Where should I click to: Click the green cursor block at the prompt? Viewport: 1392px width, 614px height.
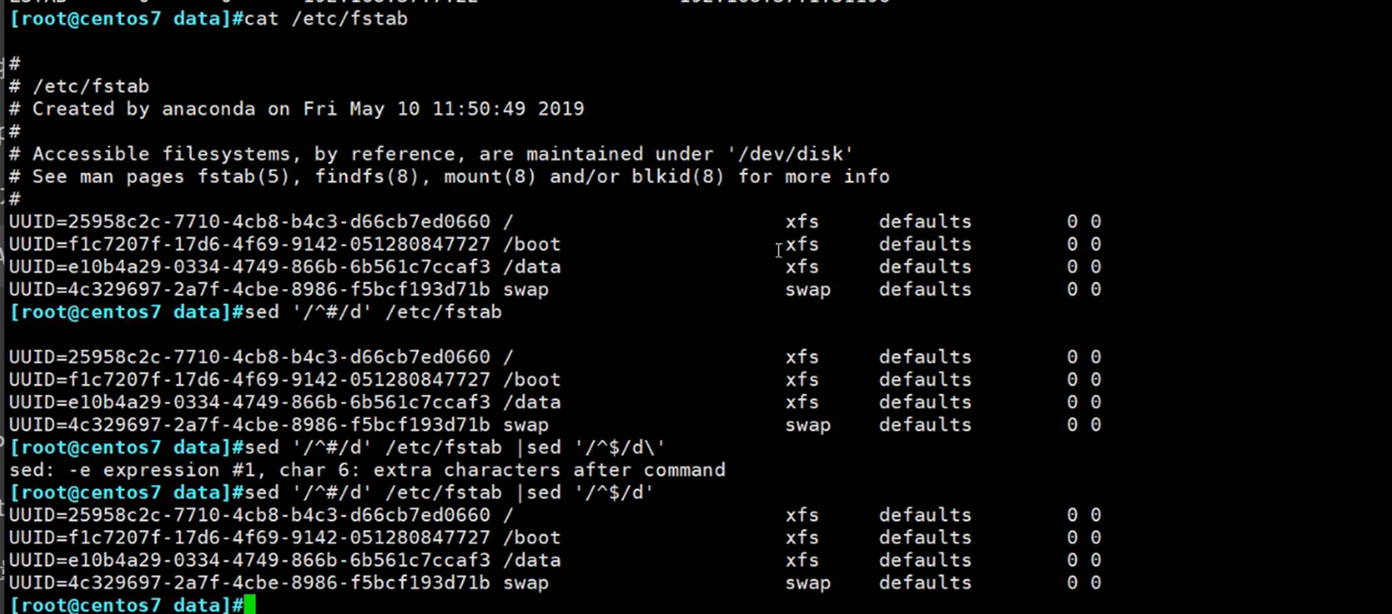click(249, 604)
